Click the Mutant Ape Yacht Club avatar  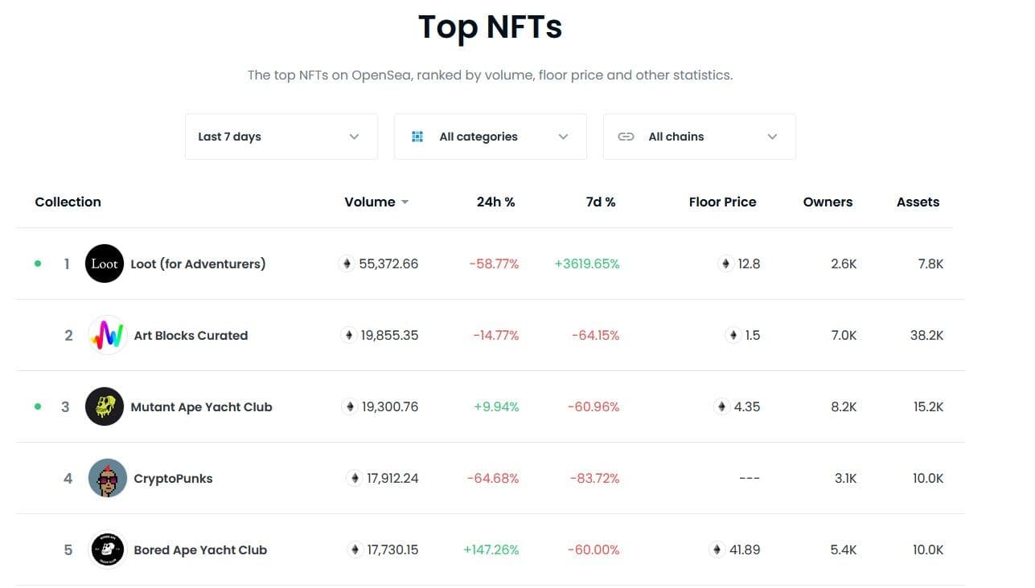coord(105,406)
